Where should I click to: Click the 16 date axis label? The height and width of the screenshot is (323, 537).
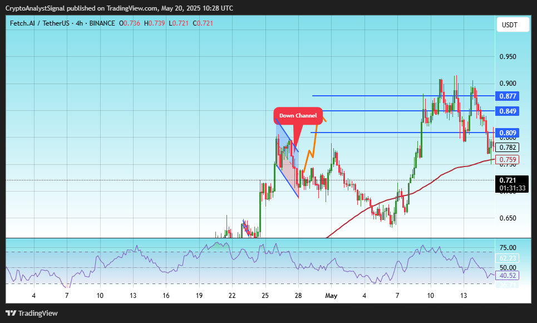tap(166, 296)
